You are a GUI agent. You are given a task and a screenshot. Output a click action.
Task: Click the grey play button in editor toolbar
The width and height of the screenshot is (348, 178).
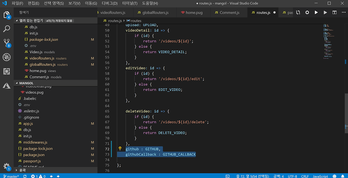pos(325,12)
